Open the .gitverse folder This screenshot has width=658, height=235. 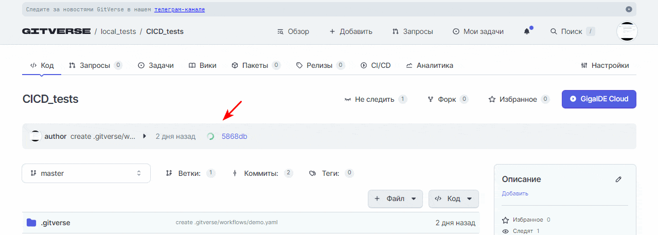tap(55, 223)
